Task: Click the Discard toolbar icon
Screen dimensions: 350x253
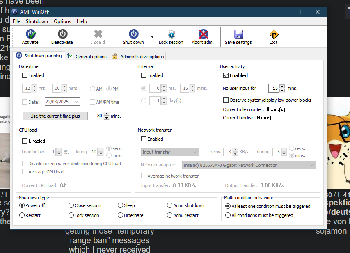Action: click(x=98, y=34)
